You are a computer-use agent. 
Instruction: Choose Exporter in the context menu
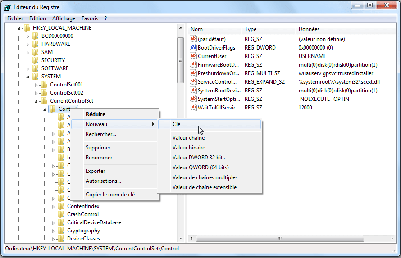(114, 171)
